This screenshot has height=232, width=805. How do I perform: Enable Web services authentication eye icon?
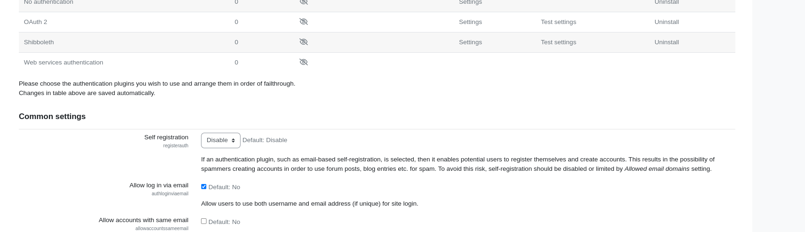click(304, 62)
